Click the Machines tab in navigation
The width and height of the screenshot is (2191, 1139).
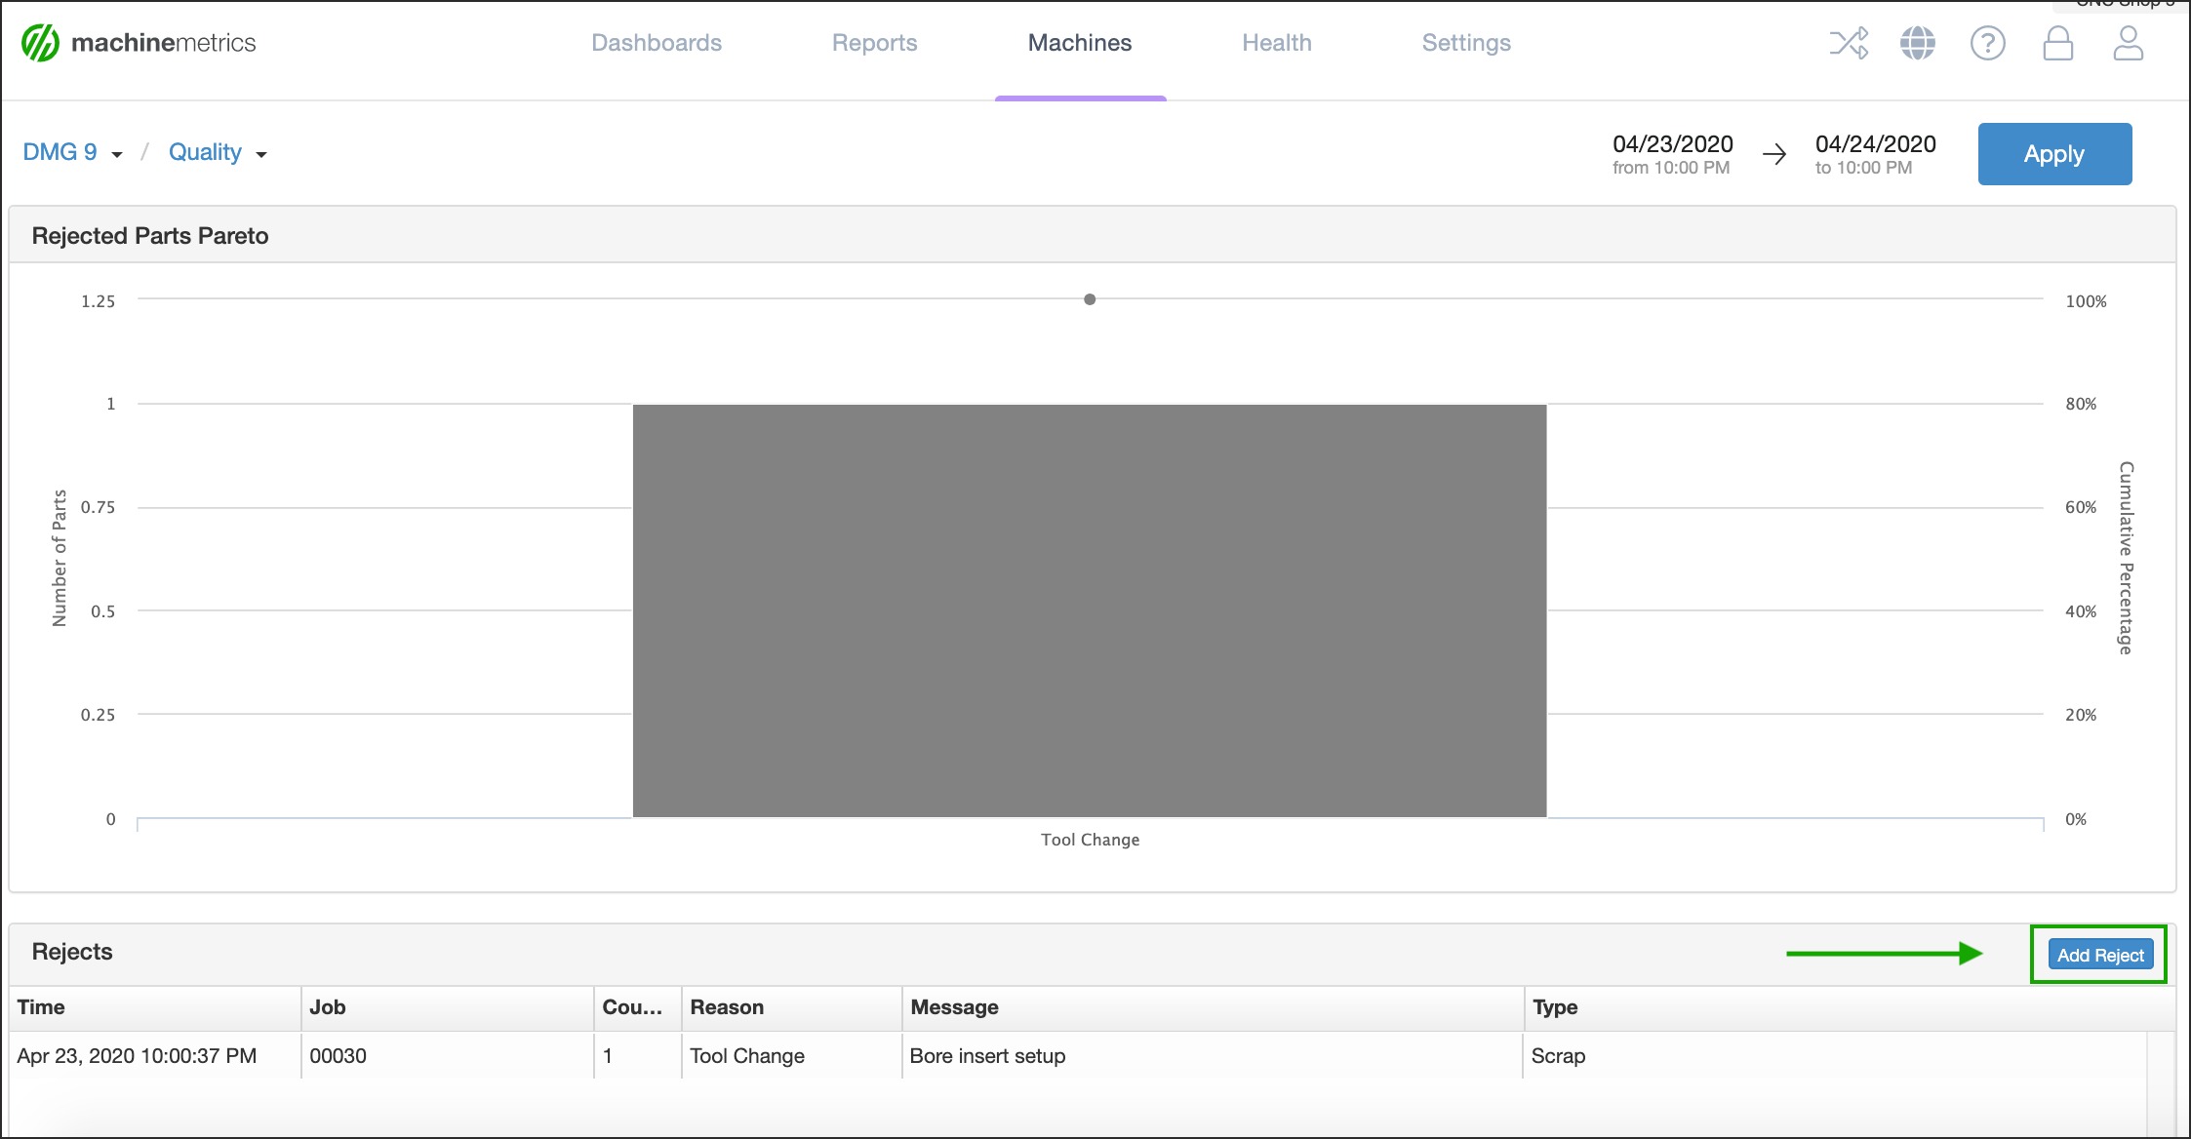click(1080, 42)
